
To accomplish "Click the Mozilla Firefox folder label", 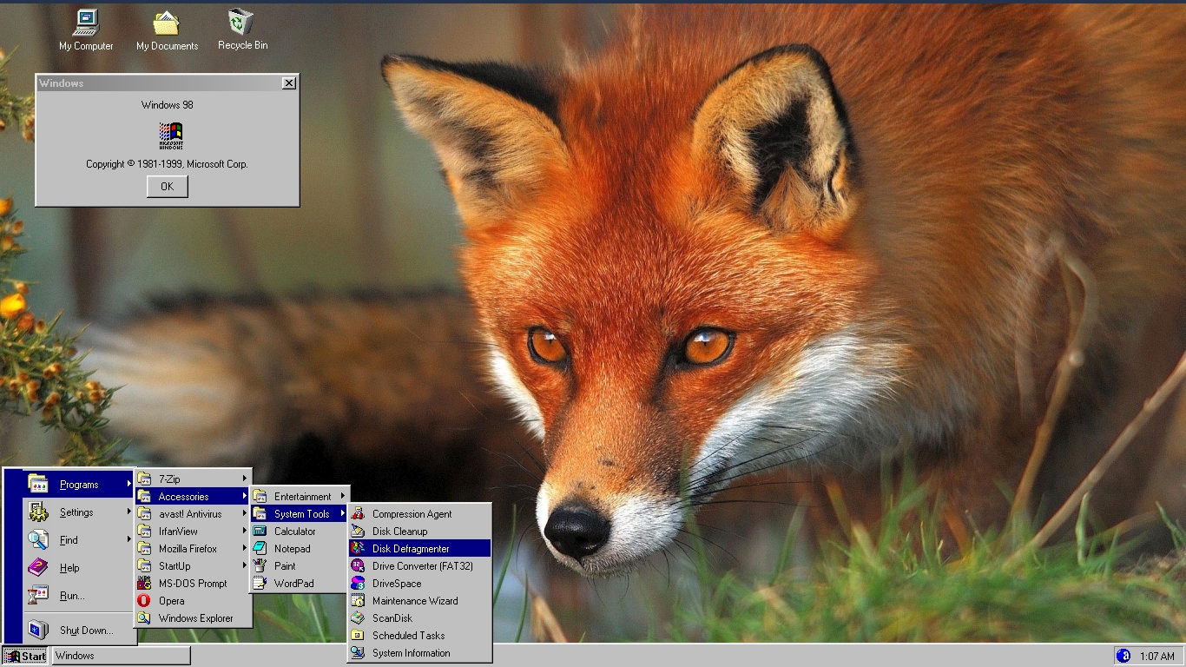I will point(188,549).
